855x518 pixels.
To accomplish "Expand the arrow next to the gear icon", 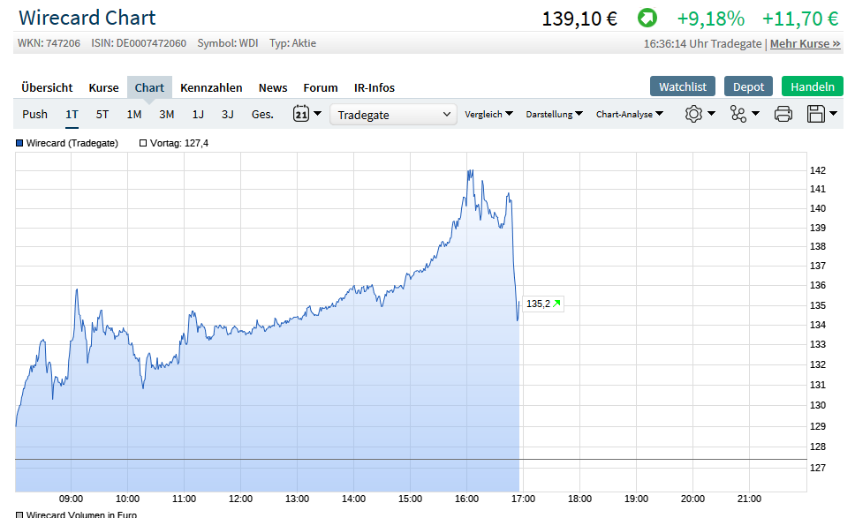I will click(711, 113).
